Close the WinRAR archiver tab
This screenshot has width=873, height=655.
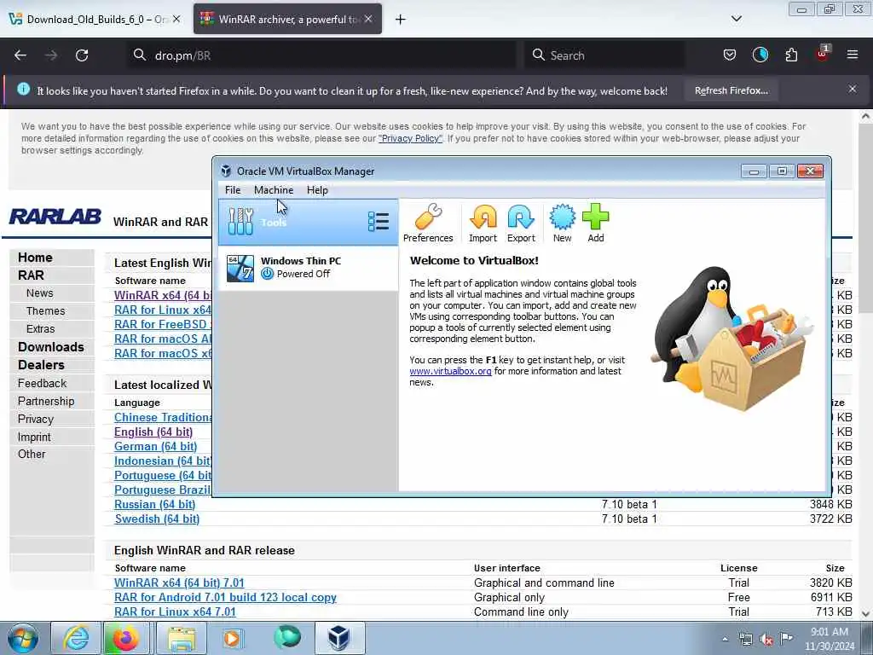368,19
